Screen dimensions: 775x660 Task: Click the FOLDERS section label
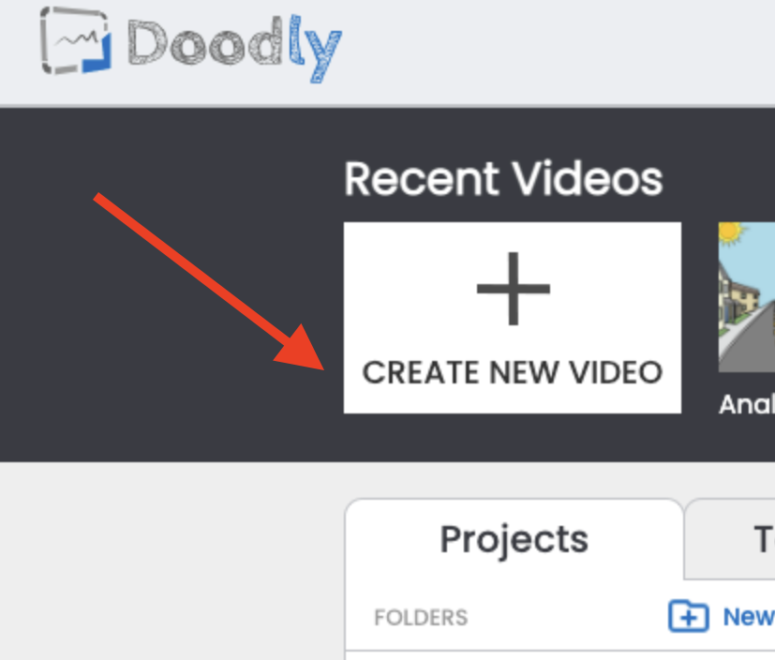tap(421, 618)
